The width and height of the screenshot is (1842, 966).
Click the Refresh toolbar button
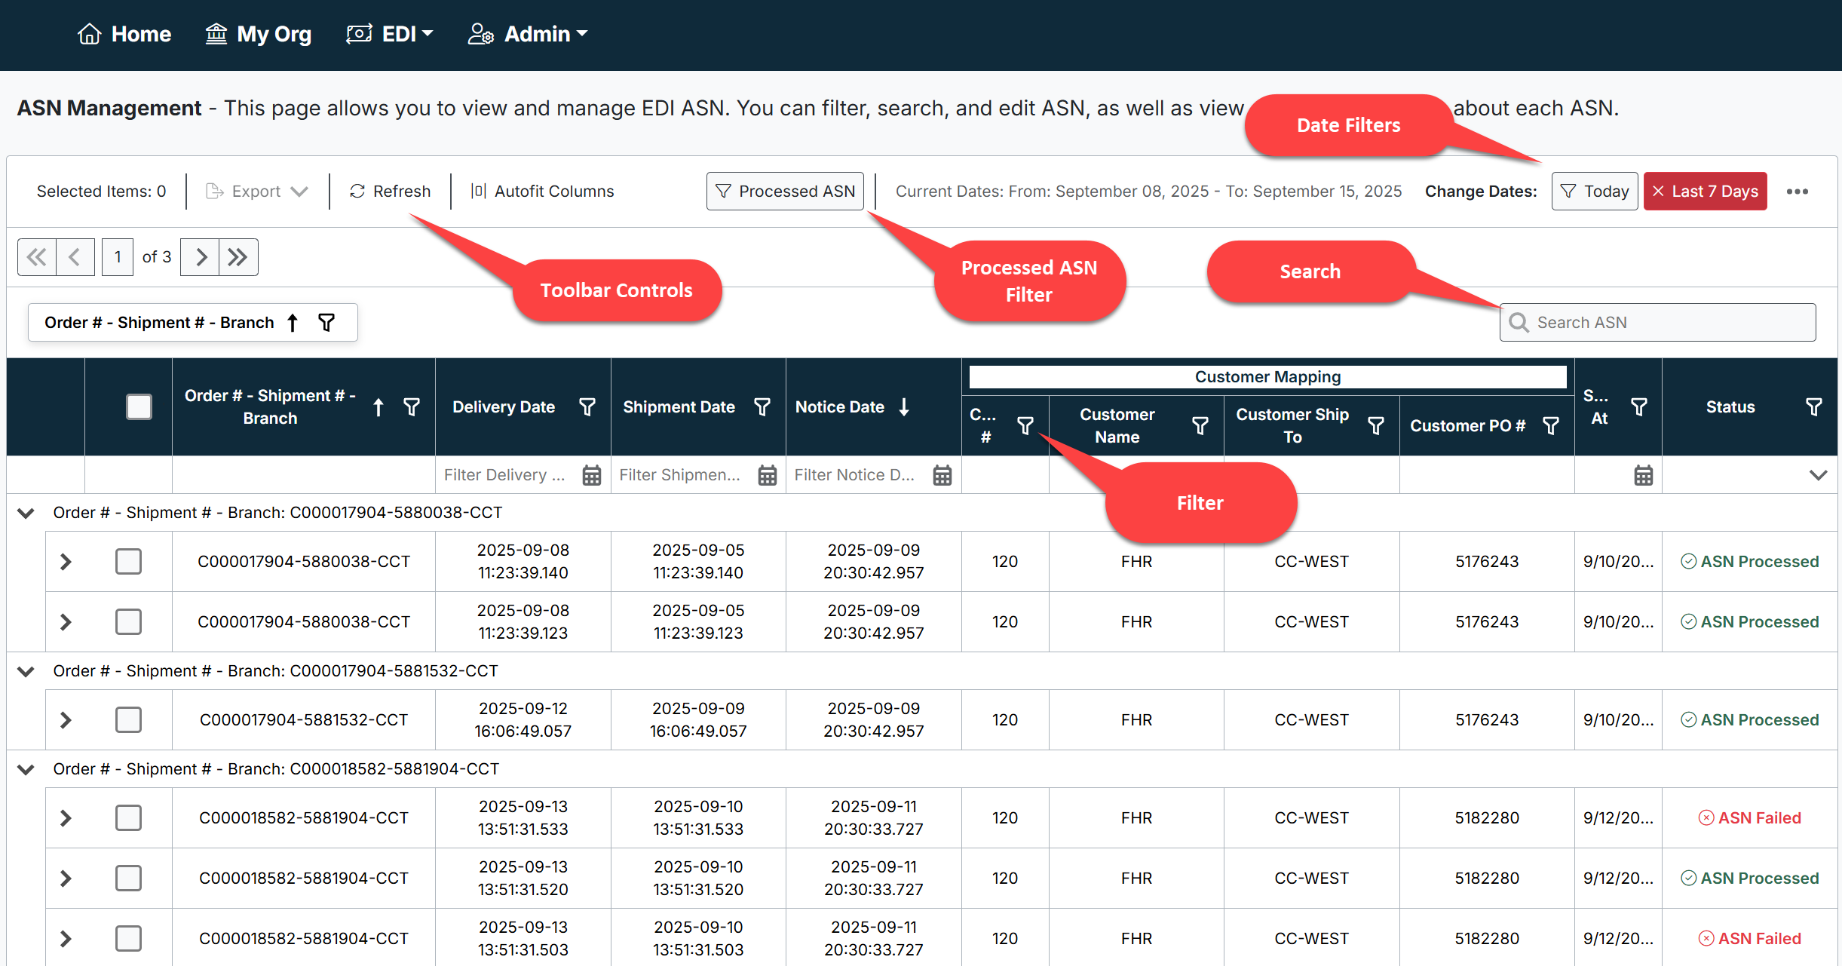(390, 192)
